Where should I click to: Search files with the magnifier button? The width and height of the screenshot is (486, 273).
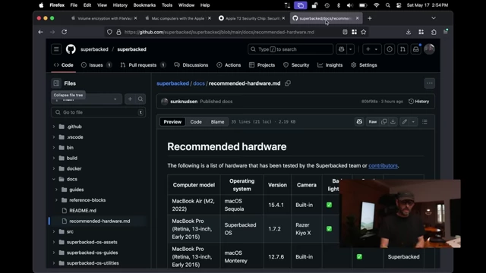(x=140, y=99)
